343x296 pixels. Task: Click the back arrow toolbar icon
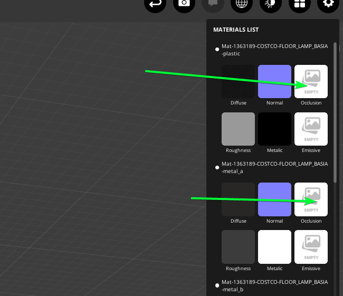coord(155,3)
